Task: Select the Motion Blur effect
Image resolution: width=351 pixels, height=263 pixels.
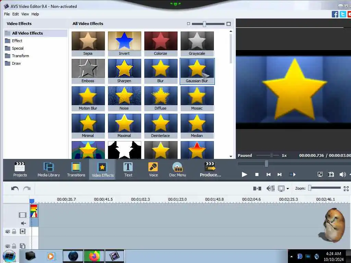Action: click(x=88, y=99)
